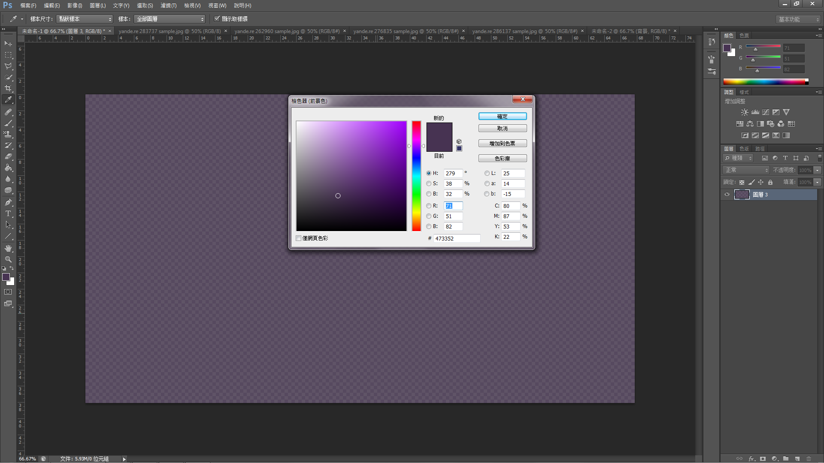Click the Brightness/Contrast adjustment icon
The width and height of the screenshot is (824, 463).
(745, 112)
